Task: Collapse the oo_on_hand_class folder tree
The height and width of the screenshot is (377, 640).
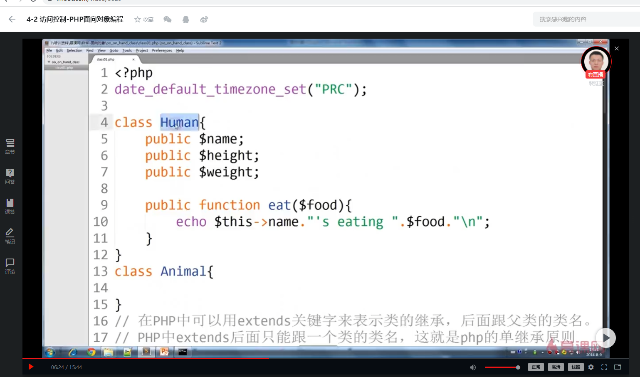Action: (49, 62)
